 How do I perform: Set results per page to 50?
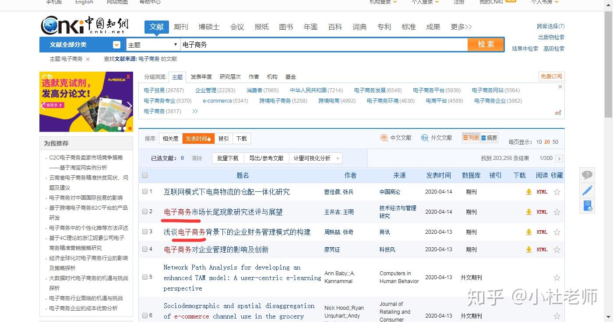pyautogui.click(x=555, y=142)
